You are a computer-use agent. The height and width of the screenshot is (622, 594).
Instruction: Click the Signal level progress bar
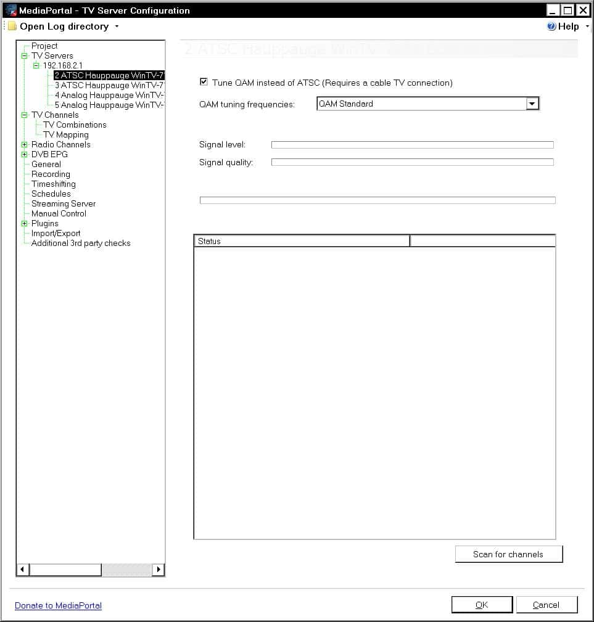click(412, 145)
